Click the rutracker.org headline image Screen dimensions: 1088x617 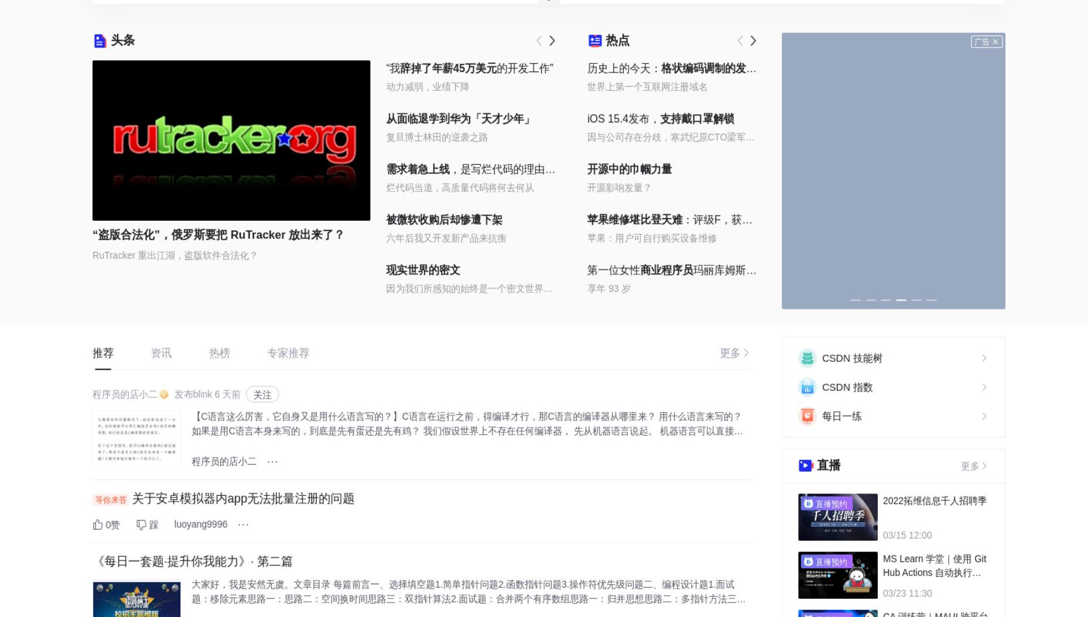coord(231,141)
